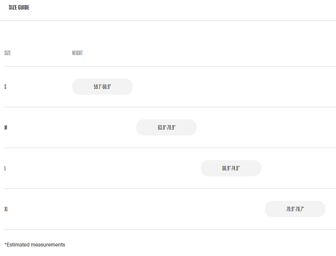Select the M size row label
This screenshot has width=336, height=256.
click(x=6, y=128)
